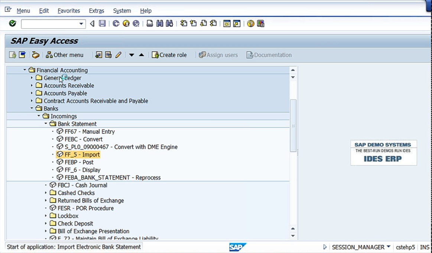Expand the Cashed Checks folder

(46, 193)
